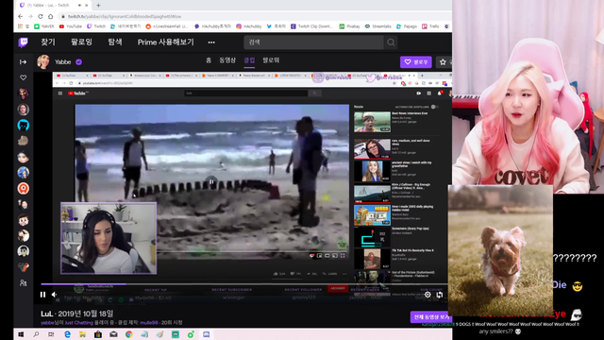
Task: Launch Edge from the taskbar
Action: pyautogui.click(x=67, y=334)
